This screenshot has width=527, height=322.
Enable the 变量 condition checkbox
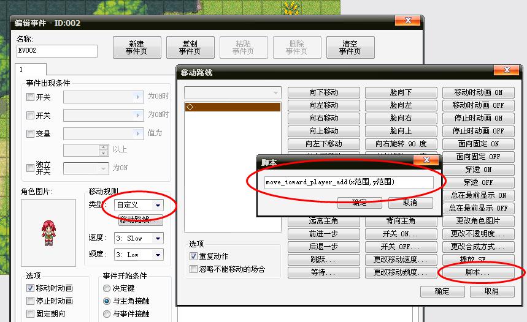click(30, 134)
